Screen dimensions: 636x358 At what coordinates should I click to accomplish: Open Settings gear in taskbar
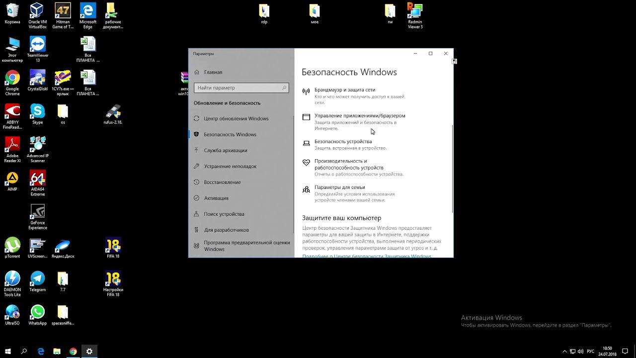pyautogui.click(x=89, y=351)
